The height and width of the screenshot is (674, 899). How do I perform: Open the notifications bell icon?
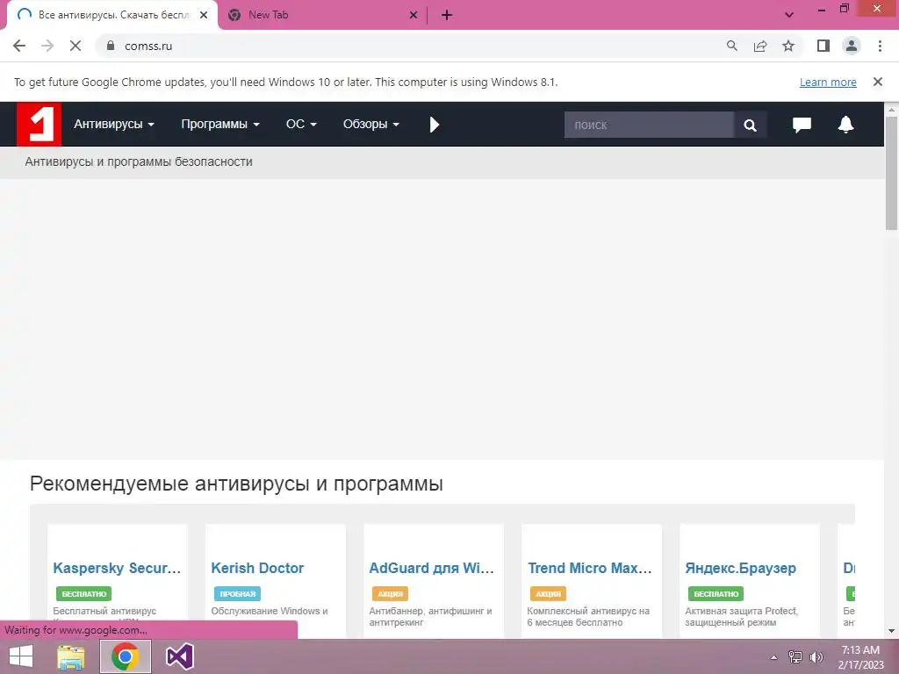pyautogui.click(x=845, y=125)
